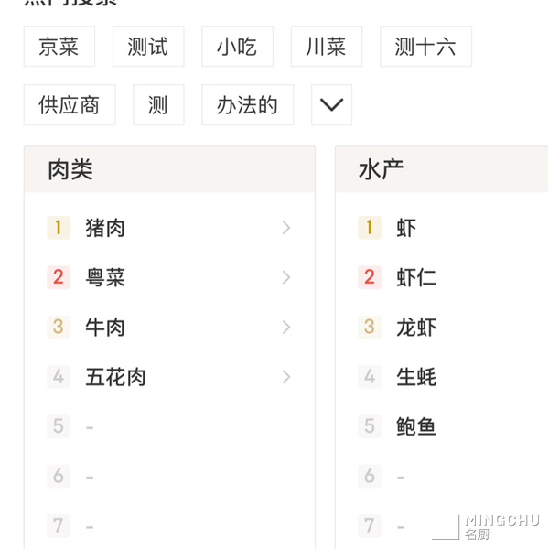The height and width of the screenshot is (549, 549).
Task: Click rank 2 badge beside 虾仁
Action: click(370, 277)
